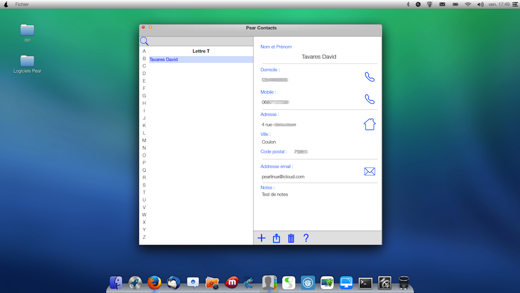Share the contact with export icon
The width and height of the screenshot is (520, 293).
pos(276,238)
